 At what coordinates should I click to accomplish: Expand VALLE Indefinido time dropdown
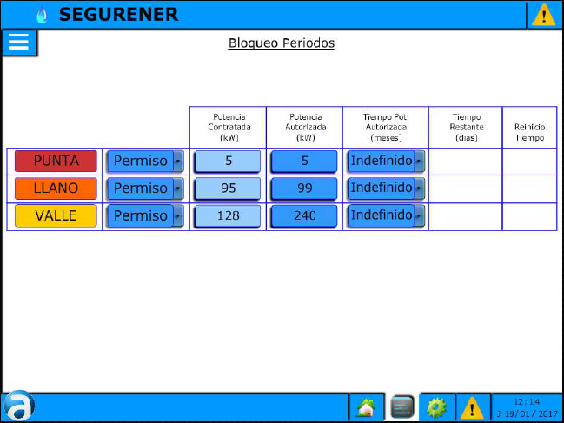click(386, 215)
